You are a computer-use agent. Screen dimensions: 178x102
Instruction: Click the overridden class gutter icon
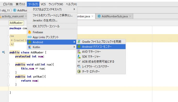point(3,52)
